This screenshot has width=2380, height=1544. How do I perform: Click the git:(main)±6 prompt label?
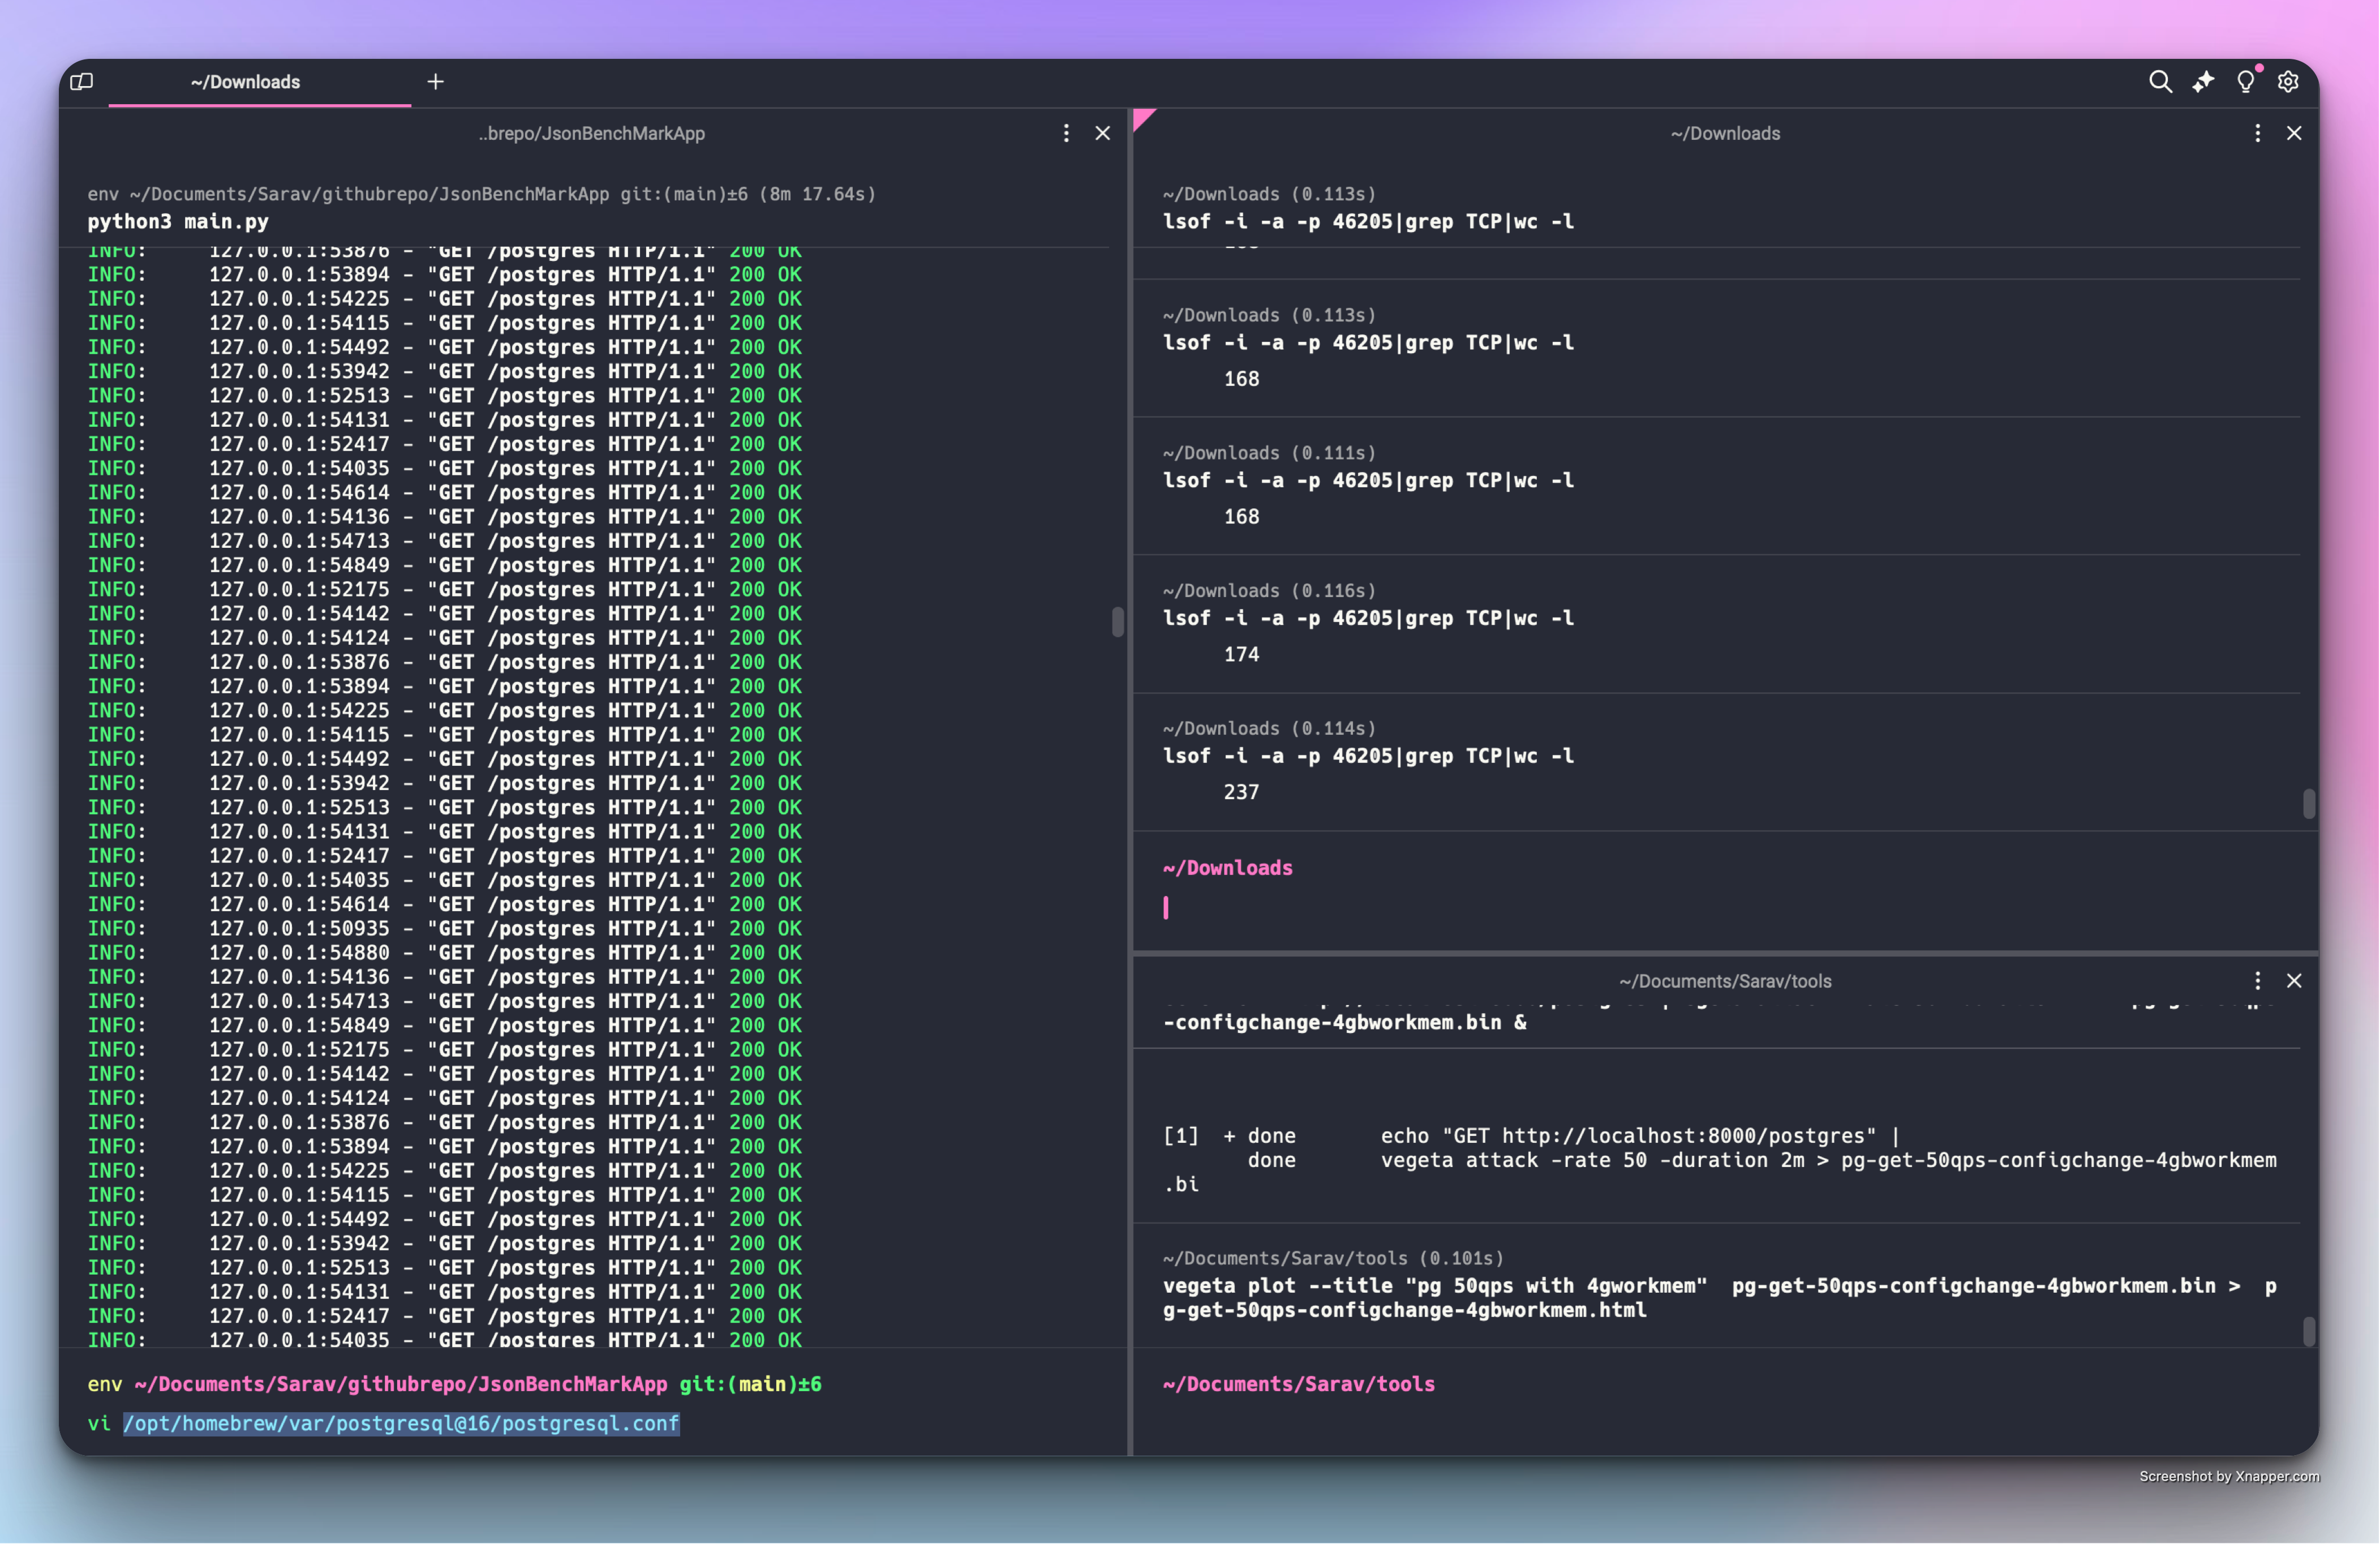click(x=750, y=1384)
